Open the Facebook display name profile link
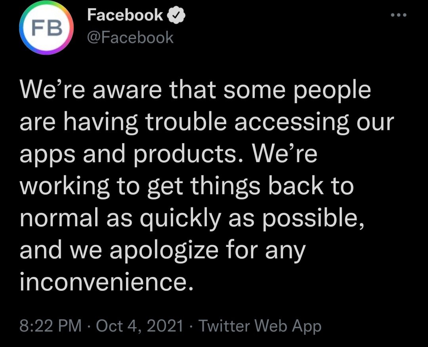This screenshot has width=428, height=347. pyautogui.click(x=125, y=15)
